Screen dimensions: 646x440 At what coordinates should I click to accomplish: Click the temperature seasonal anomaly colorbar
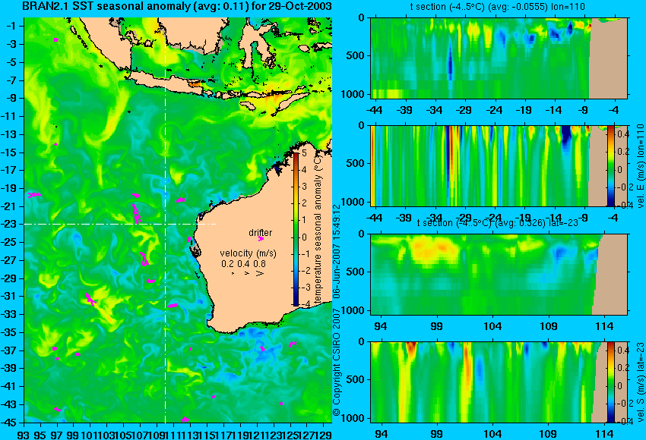[x=296, y=229]
